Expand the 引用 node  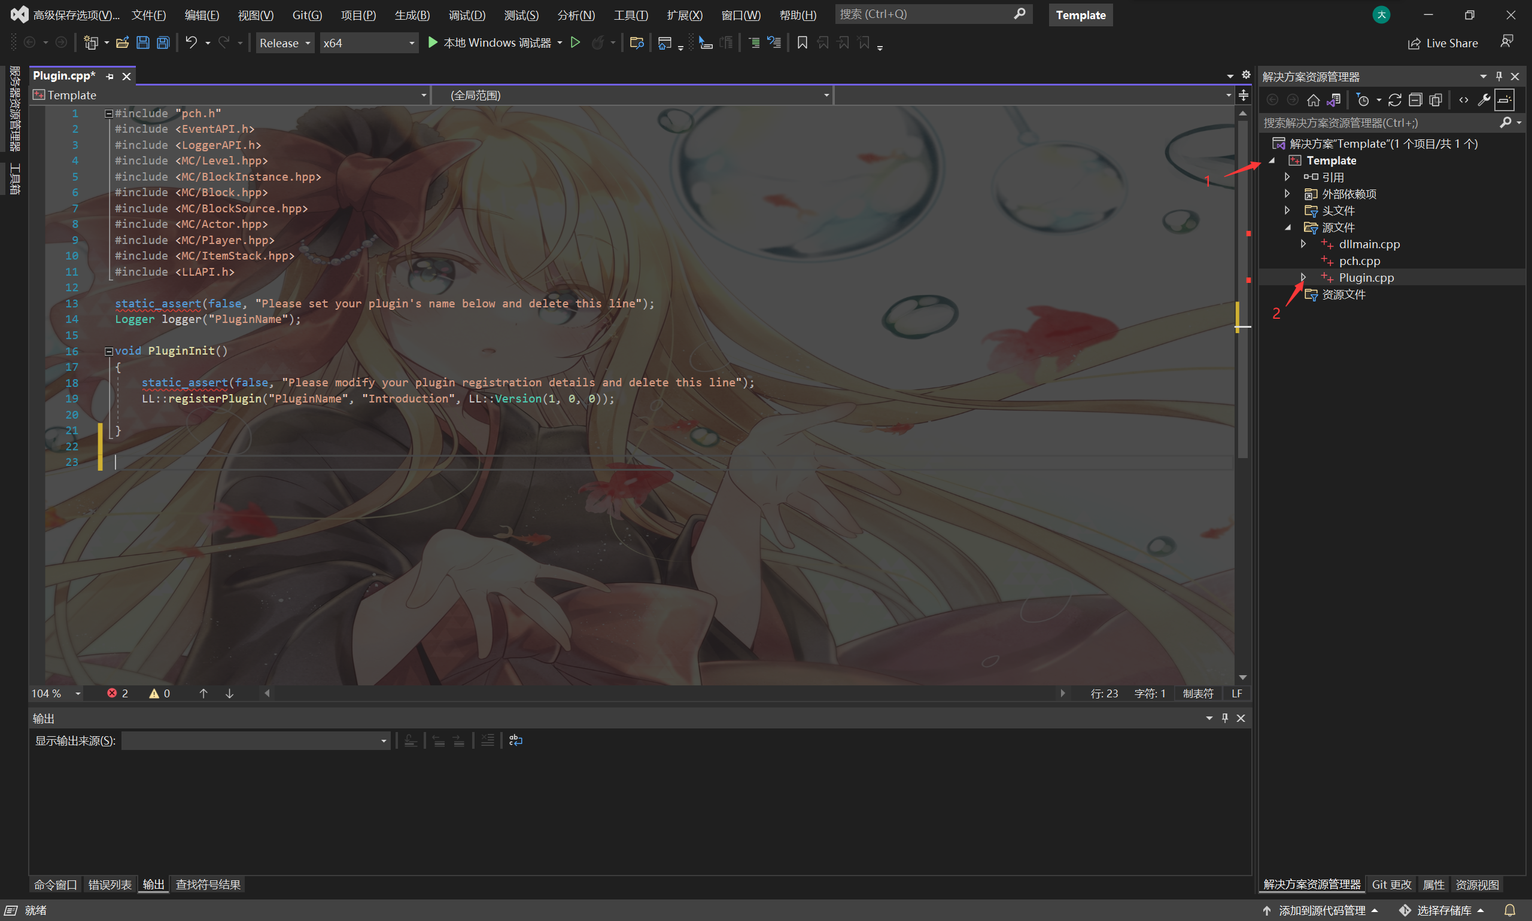pos(1287,178)
